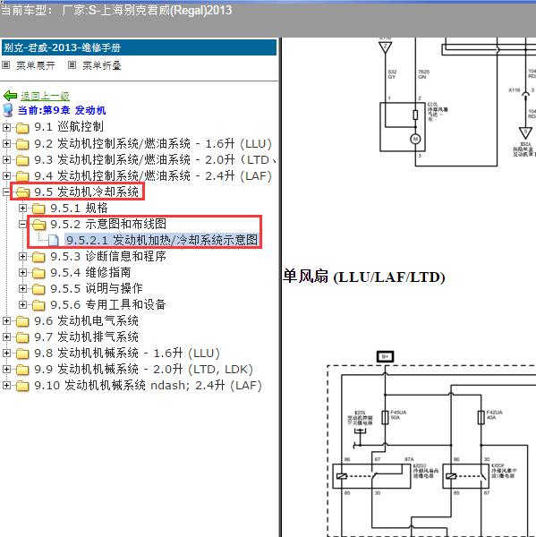Select 9.5.2 示意图和布线图 tree item

pyautogui.click(x=108, y=224)
